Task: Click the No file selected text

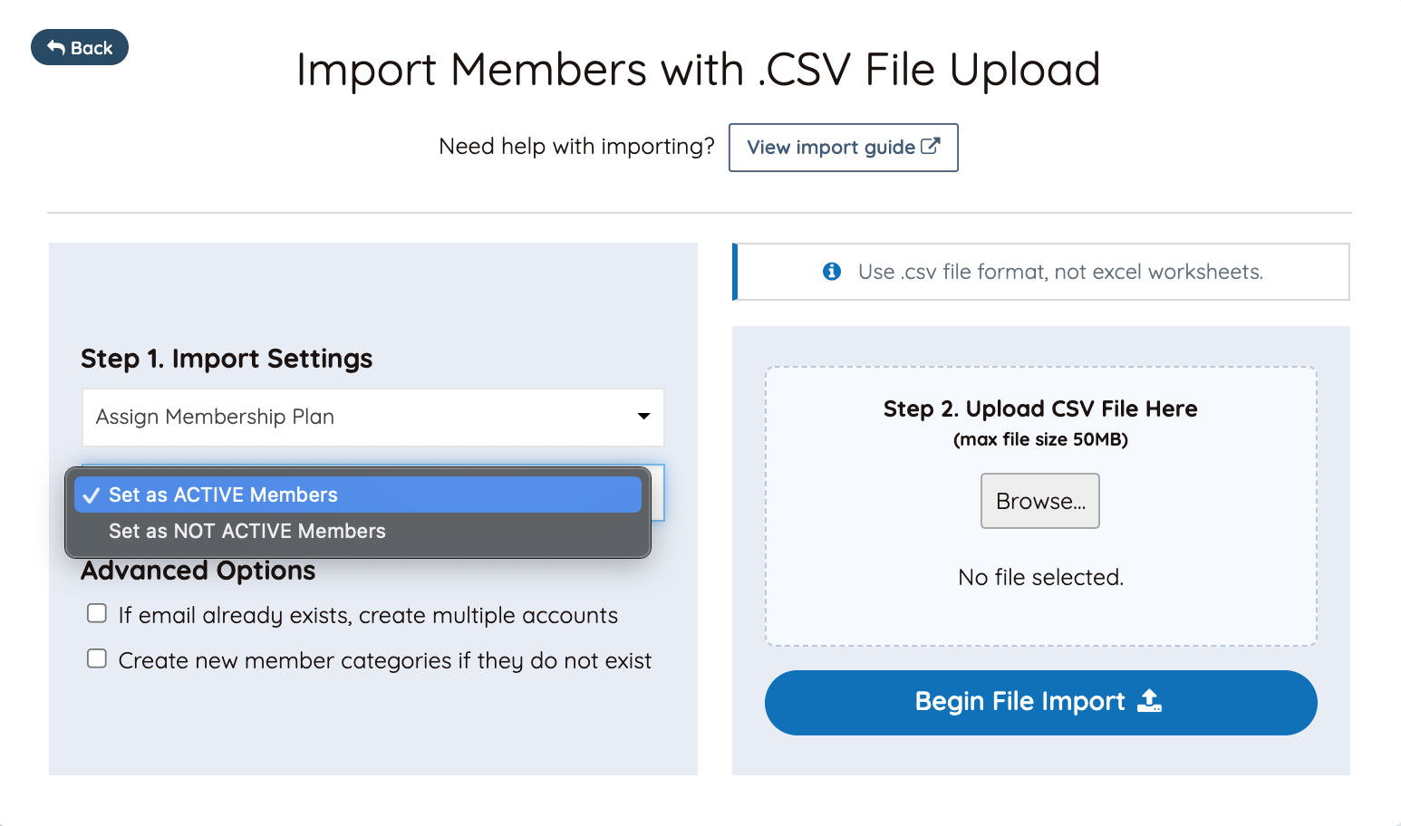Action: [1039, 577]
